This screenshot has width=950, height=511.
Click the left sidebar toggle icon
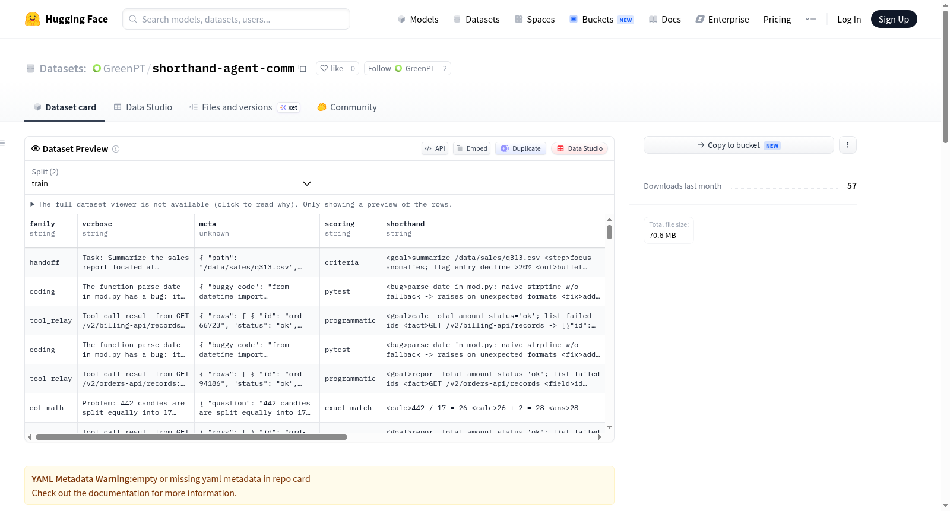[2, 143]
